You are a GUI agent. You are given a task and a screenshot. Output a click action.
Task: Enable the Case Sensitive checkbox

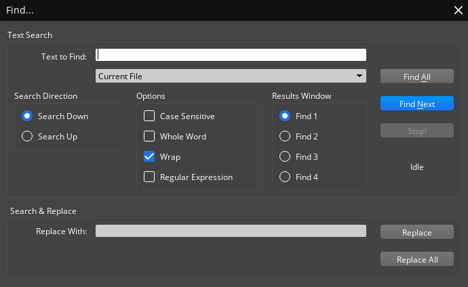[x=149, y=116]
